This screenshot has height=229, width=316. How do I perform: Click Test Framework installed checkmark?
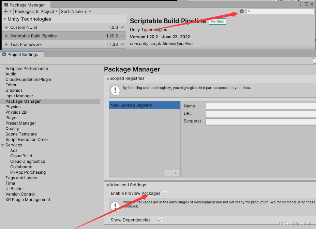pos(122,44)
